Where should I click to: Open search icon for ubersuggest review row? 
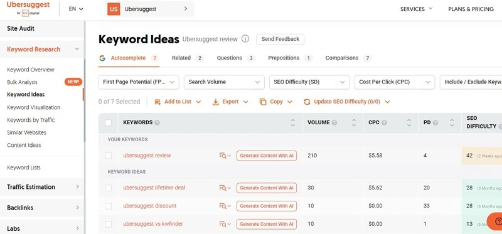click(225, 156)
